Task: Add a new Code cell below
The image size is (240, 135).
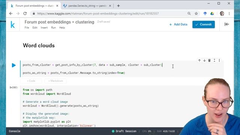Action: pos(31,81)
